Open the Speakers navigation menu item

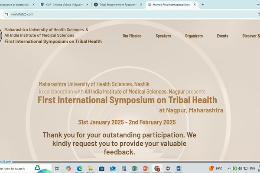[163, 36]
